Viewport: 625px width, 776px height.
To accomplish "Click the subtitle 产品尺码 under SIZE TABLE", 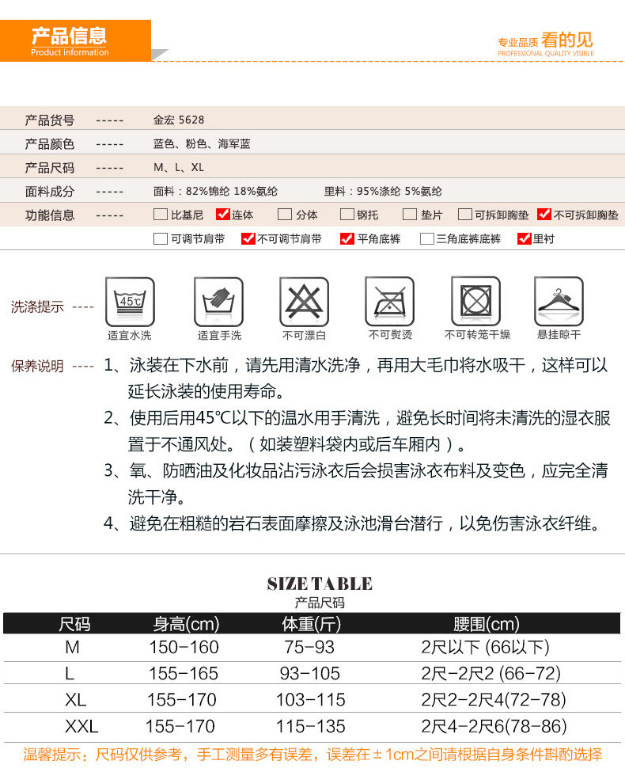I will (x=320, y=603).
